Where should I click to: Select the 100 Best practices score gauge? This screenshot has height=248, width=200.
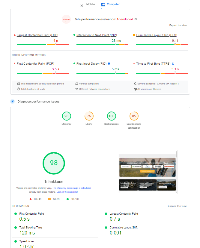pos(111,116)
